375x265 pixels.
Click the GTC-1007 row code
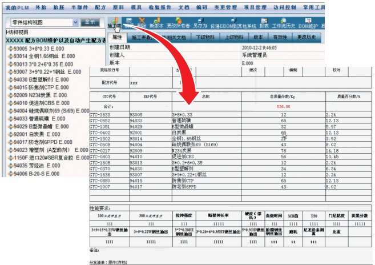click(100, 187)
